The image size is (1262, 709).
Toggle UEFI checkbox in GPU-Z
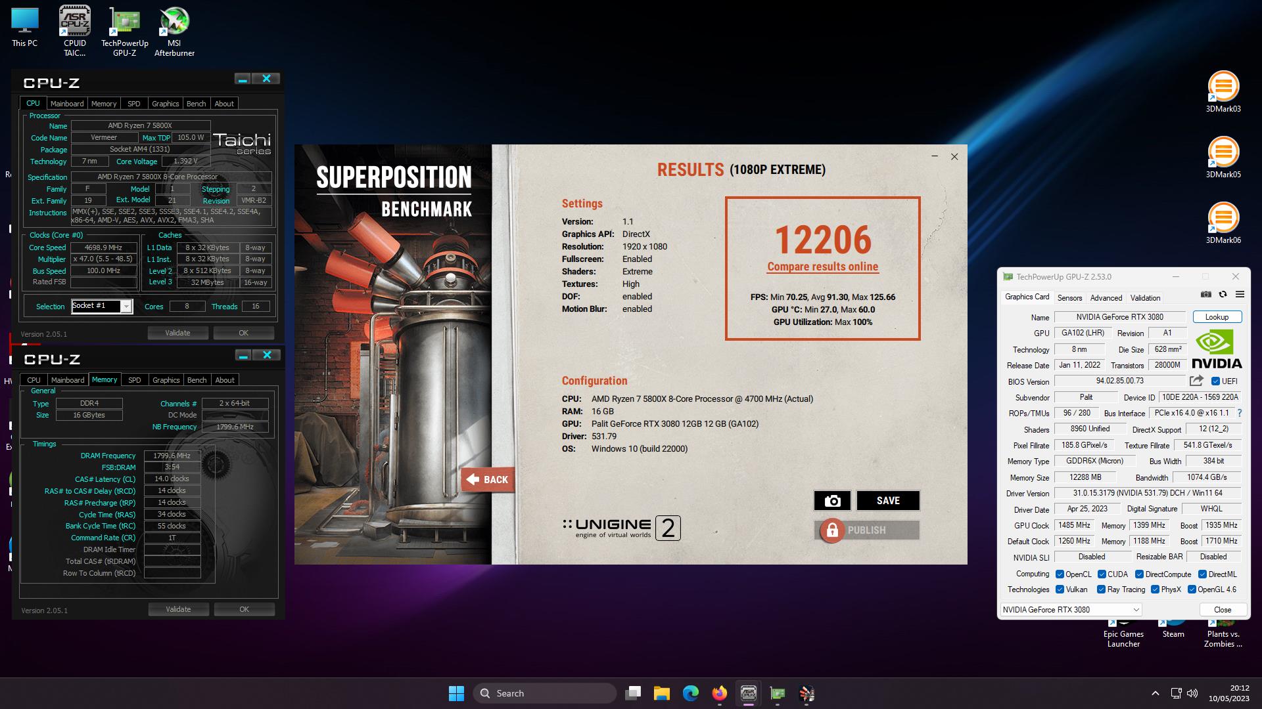(1215, 381)
